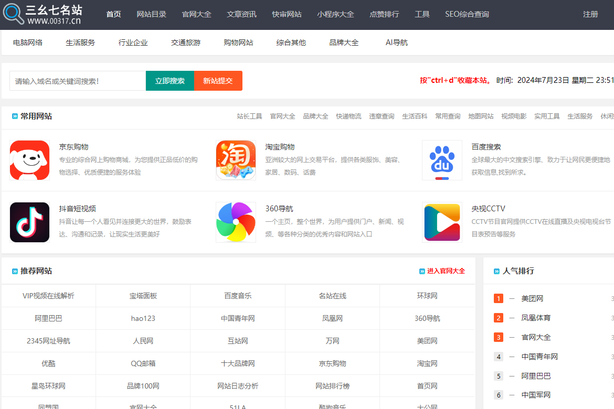Switch to the 快递物流 tab
The width and height of the screenshot is (614, 409).
[x=348, y=116]
